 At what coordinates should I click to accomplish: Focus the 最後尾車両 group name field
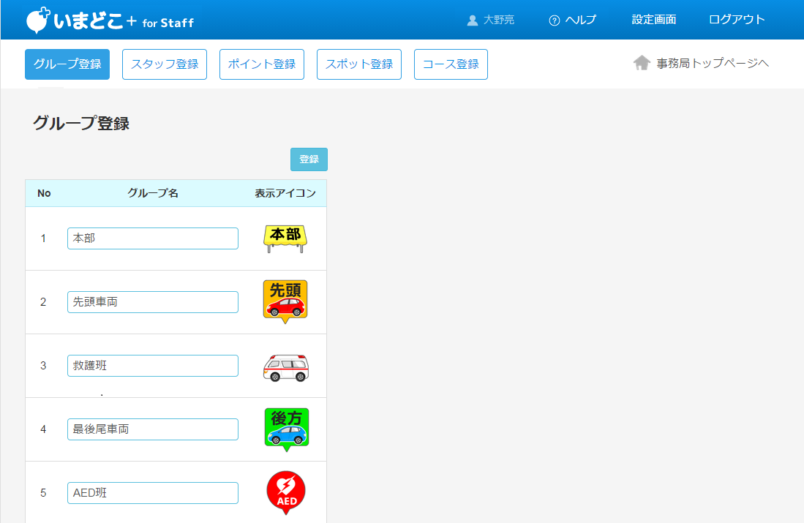tap(153, 429)
